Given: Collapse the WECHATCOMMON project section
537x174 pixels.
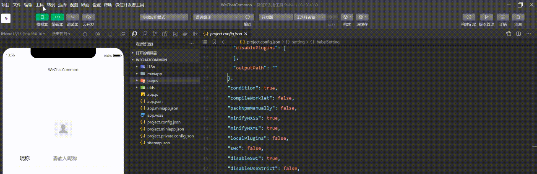Looking at the screenshot, I should pyautogui.click(x=164, y=60).
